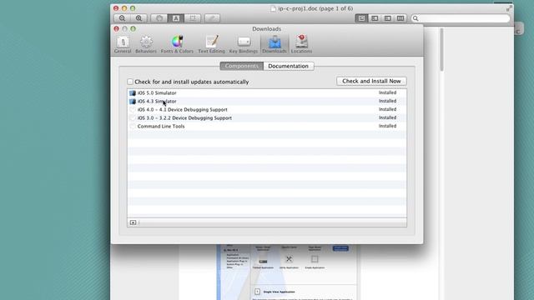Open the Key Bindings preferences

click(x=243, y=44)
